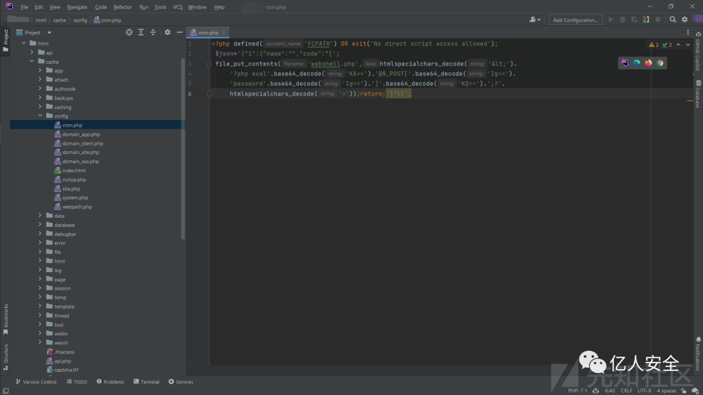Collapse the html root folder

click(24, 44)
